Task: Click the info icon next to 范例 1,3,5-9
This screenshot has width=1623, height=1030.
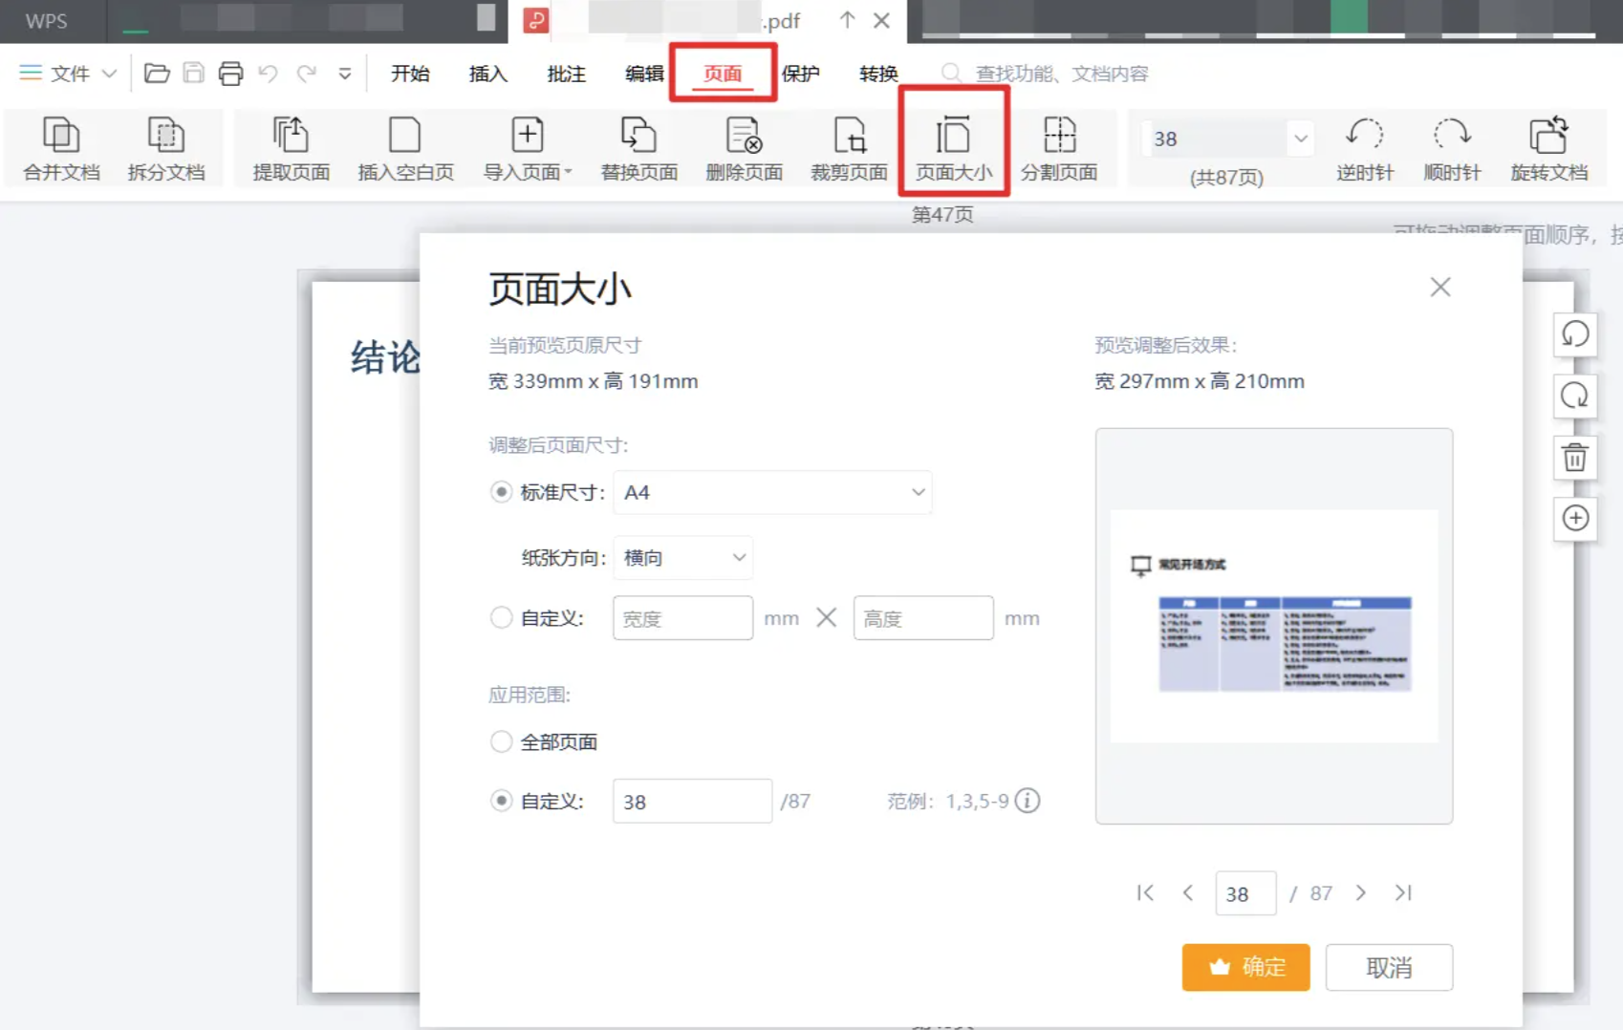Action: tap(1028, 801)
